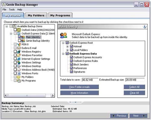The image size is (151, 120).
Task: Check the Genie Backup Identity checkbox
Action: pyautogui.click(x=20, y=41)
